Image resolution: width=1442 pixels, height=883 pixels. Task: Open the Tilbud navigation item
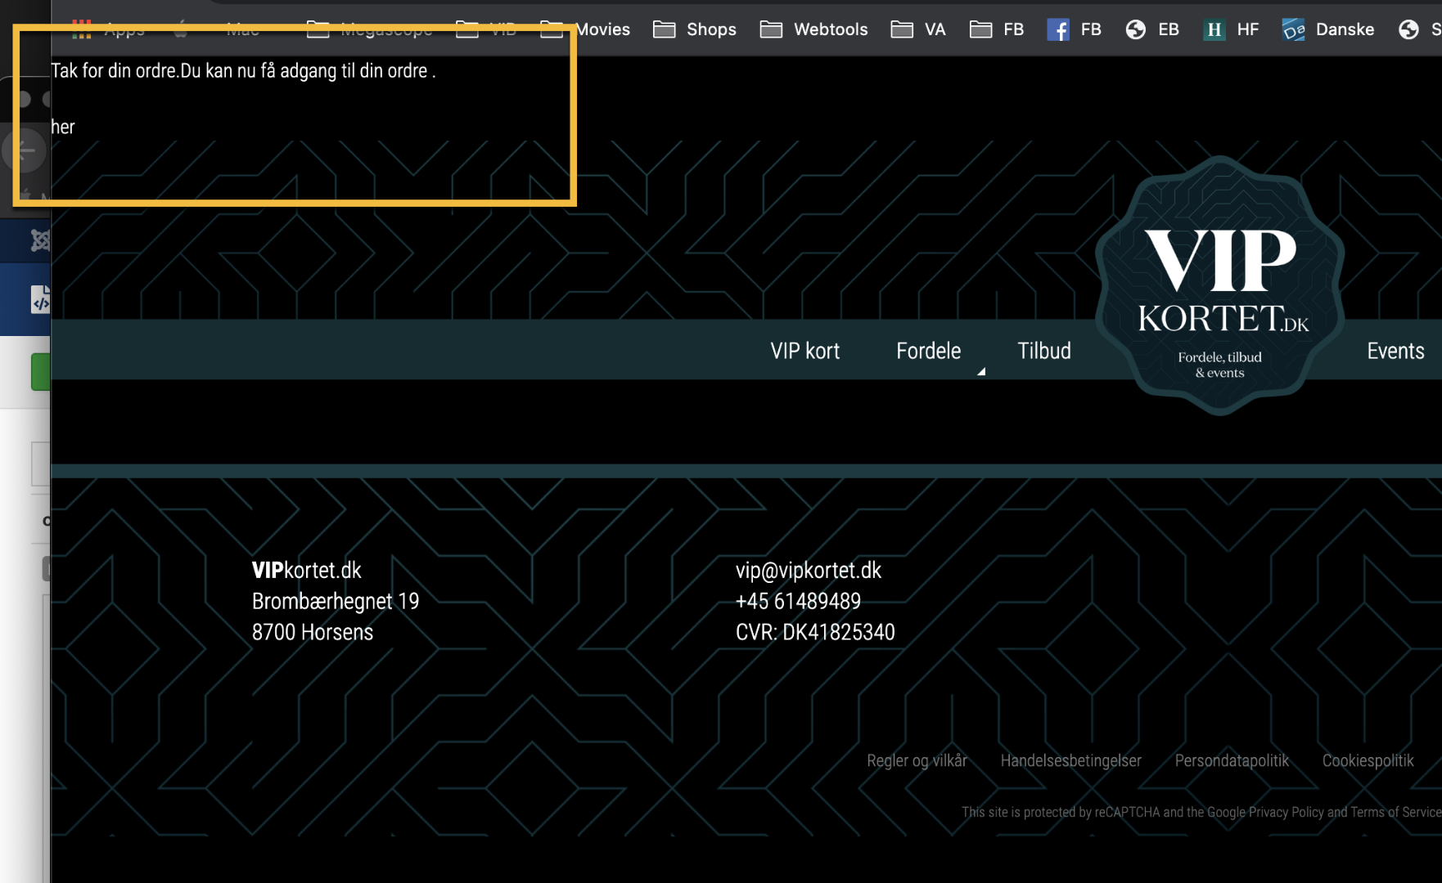pyautogui.click(x=1044, y=351)
